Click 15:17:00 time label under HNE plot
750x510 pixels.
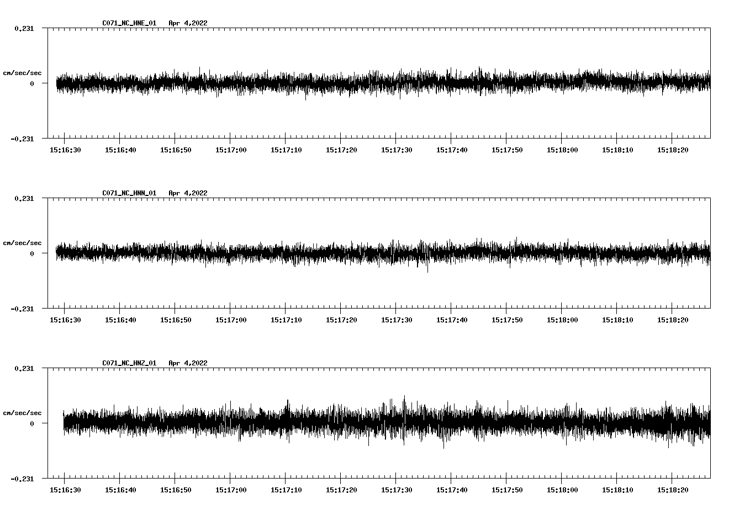tap(231, 150)
